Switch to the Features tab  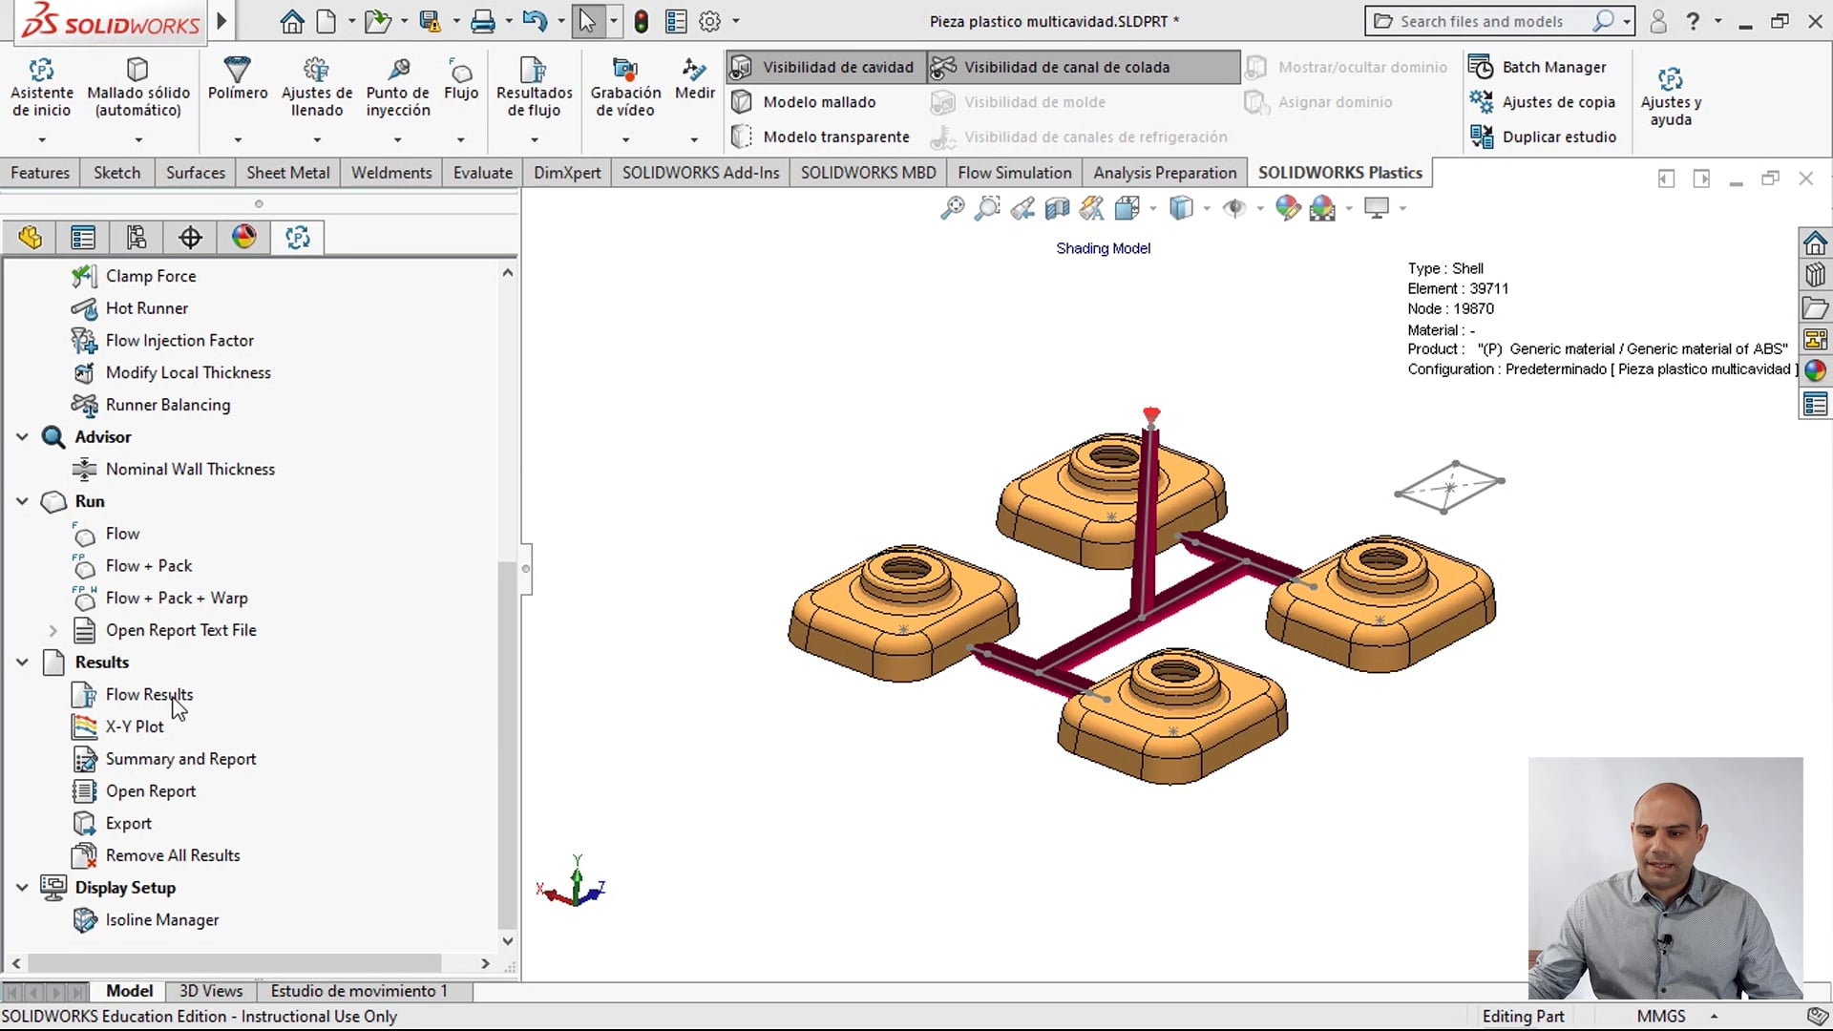pos(40,173)
